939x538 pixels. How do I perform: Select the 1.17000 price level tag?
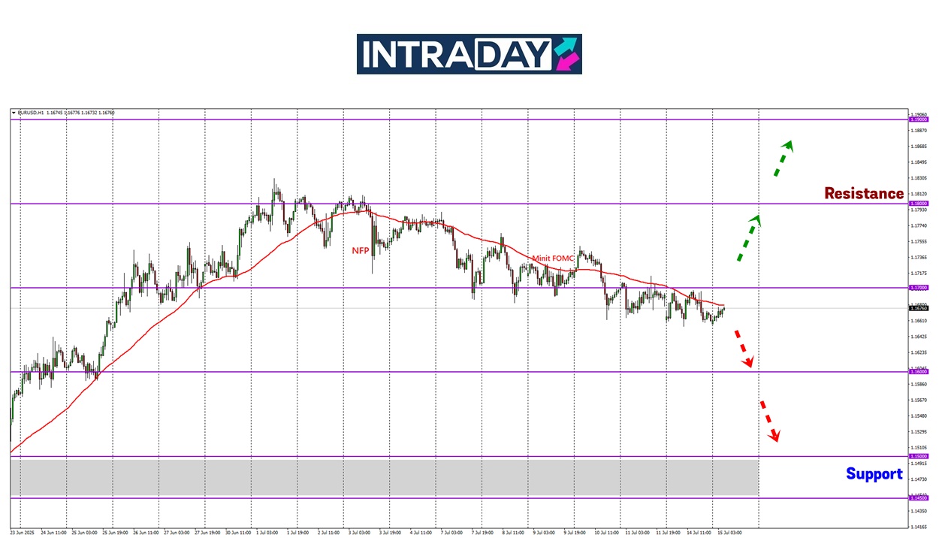pos(919,288)
